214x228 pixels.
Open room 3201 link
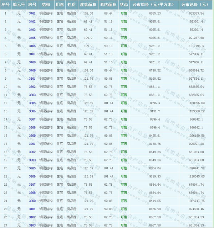tap(32, 144)
